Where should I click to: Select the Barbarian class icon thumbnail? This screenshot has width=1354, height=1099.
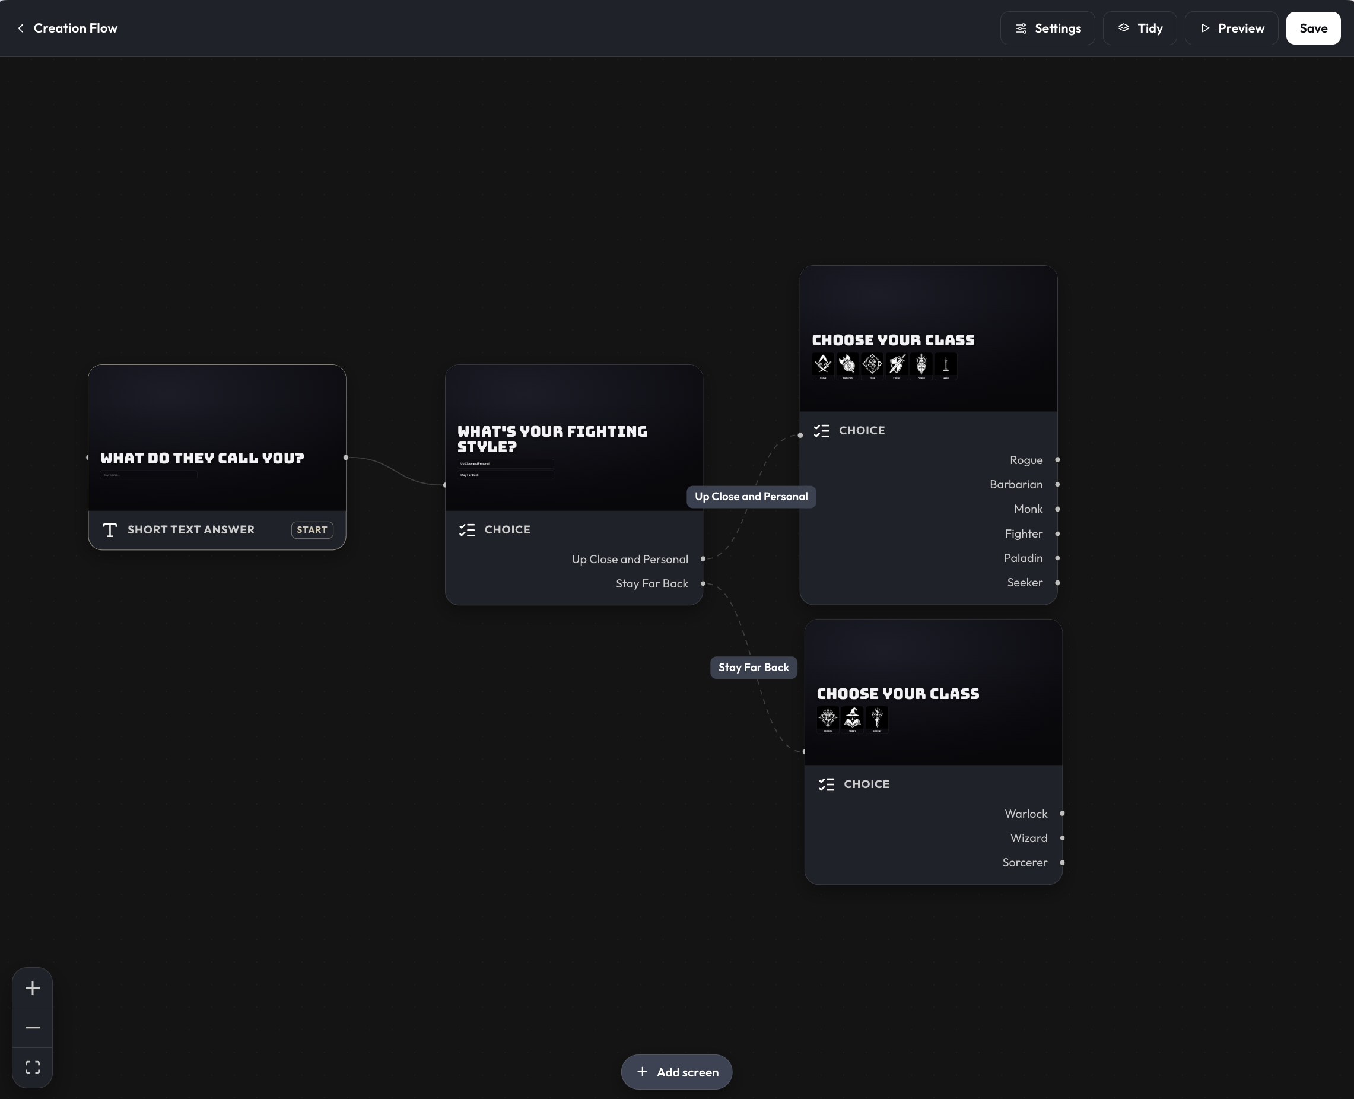tap(848, 366)
